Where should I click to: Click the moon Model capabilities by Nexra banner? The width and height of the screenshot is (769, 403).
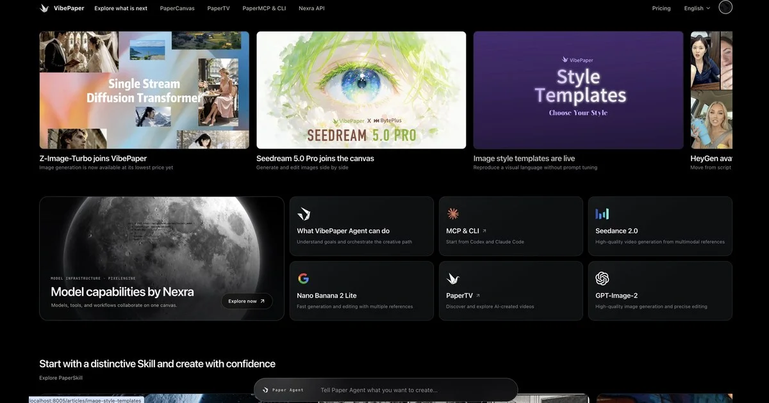coord(161,258)
